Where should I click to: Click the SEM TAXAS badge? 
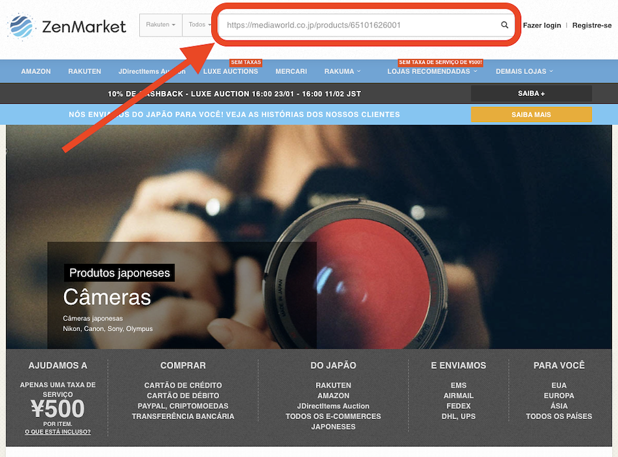pyautogui.click(x=245, y=62)
